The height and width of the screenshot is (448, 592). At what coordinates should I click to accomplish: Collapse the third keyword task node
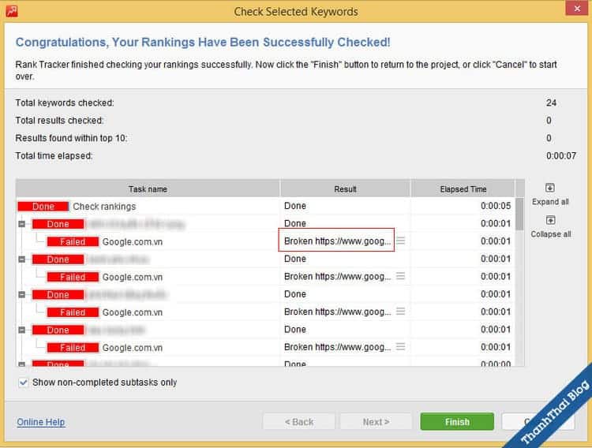pyautogui.click(x=21, y=294)
